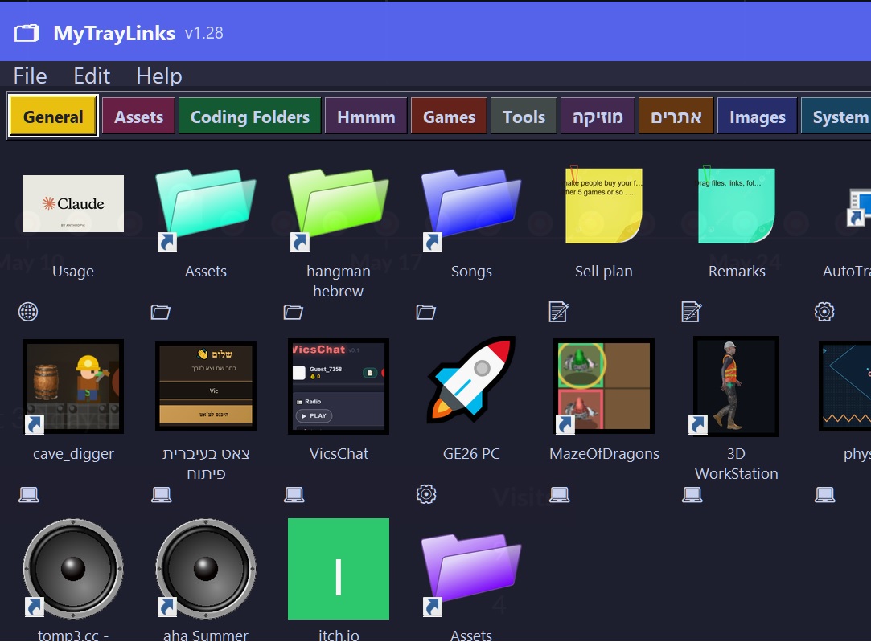Click the laptop type icon under 3D WorkStation
871x642 pixels.
click(692, 494)
